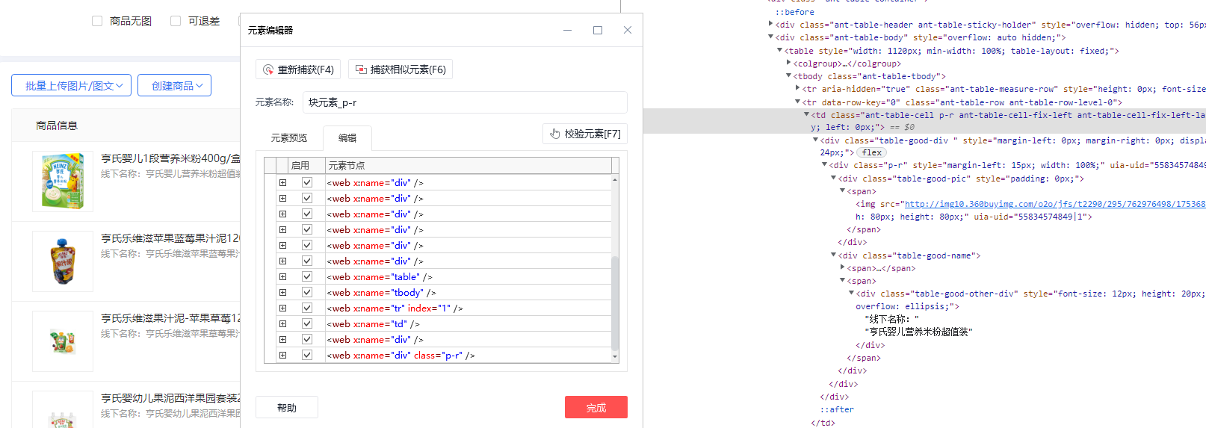This screenshot has height=428, width=1206.
Task: Expand the table node plus icon
Action: coord(282,277)
